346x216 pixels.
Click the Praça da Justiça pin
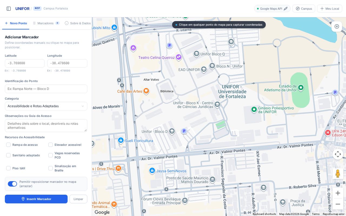click(283, 202)
